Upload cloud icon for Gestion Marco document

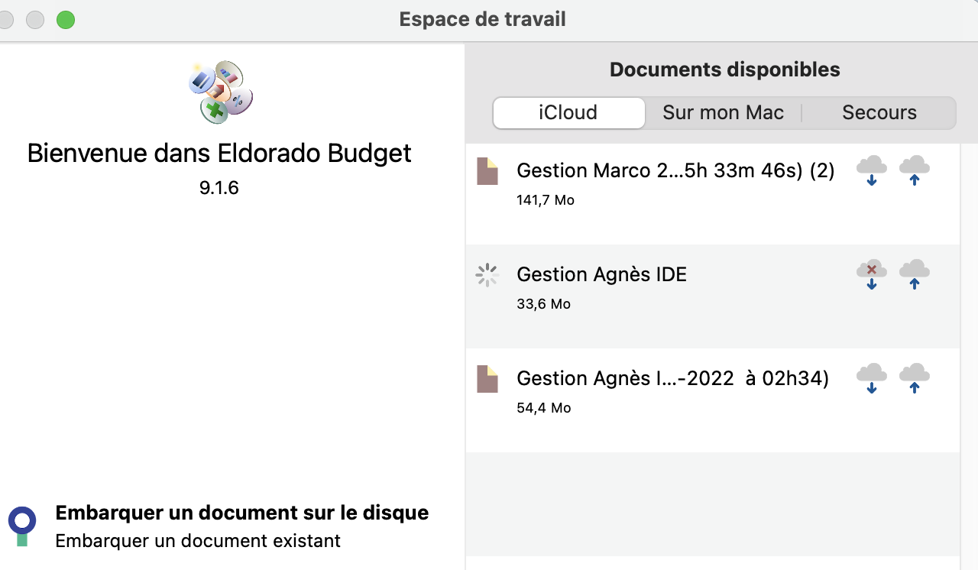coord(915,170)
